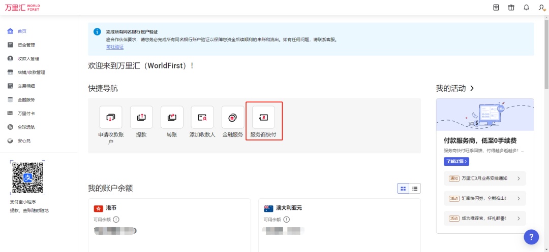This screenshot has width=549, height=252.
Task: Click the 万里付卡 card icon in sidebar
Action: pos(10,114)
